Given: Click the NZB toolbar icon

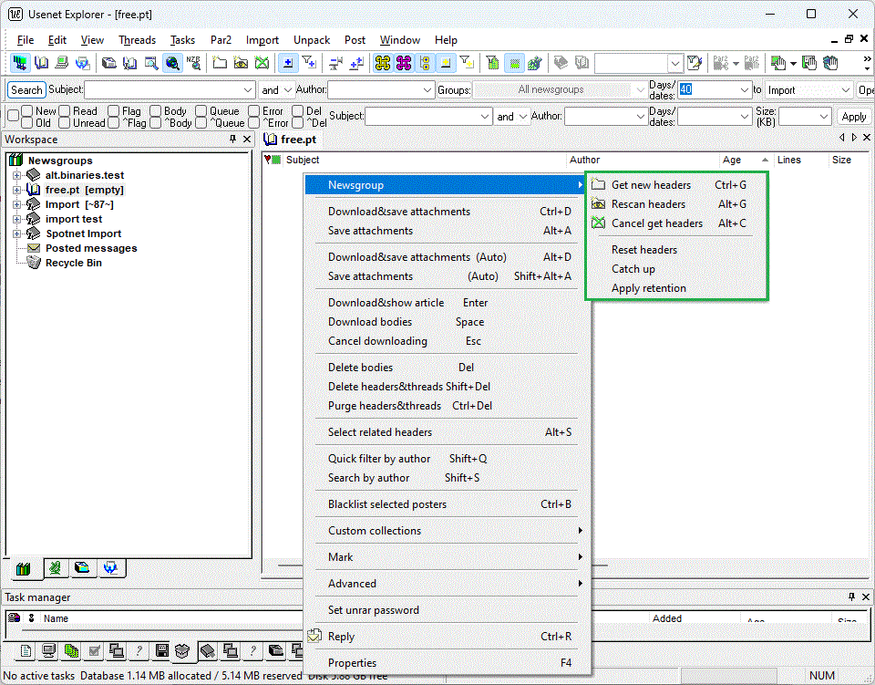Looking at the screenshot, I should pyautogui.click(x=193, y=63).
